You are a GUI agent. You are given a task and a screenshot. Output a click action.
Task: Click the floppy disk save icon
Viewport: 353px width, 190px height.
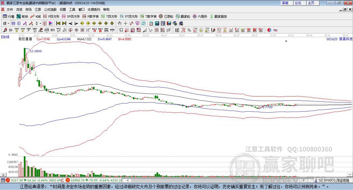[x=169, y=23]
